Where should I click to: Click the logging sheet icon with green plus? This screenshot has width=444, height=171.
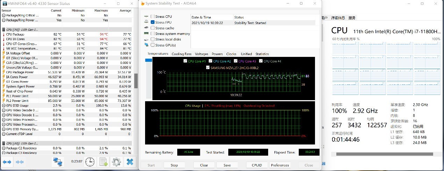click(x=103, y=162)
